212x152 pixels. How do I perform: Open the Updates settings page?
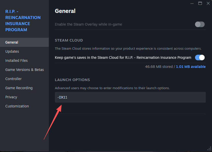pyautogui.click(x=12, y=51)
